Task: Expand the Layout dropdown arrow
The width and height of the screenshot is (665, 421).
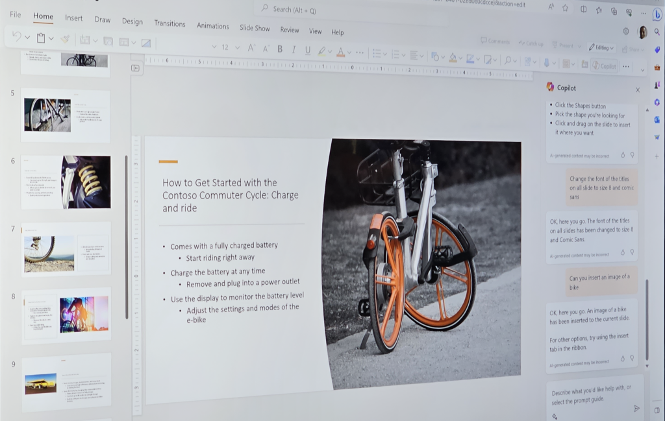Action: coord(134,43)
